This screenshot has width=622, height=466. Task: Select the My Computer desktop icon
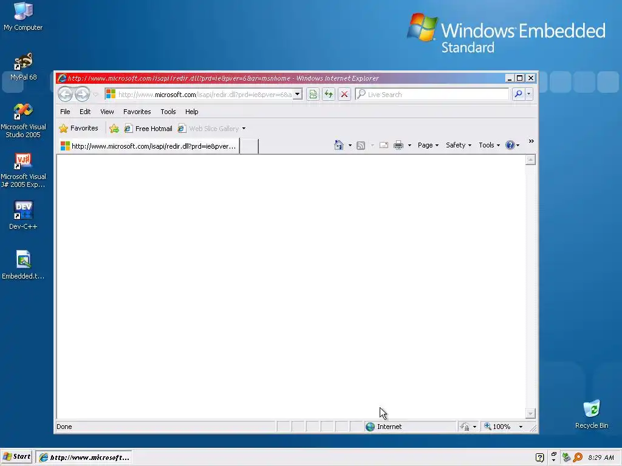click(x=23, y=16)
